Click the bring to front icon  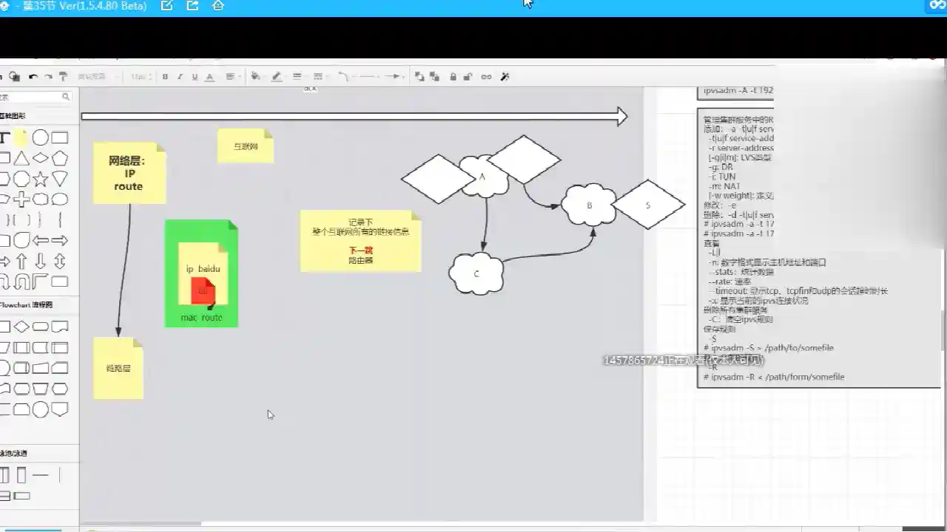click(419, 77)
